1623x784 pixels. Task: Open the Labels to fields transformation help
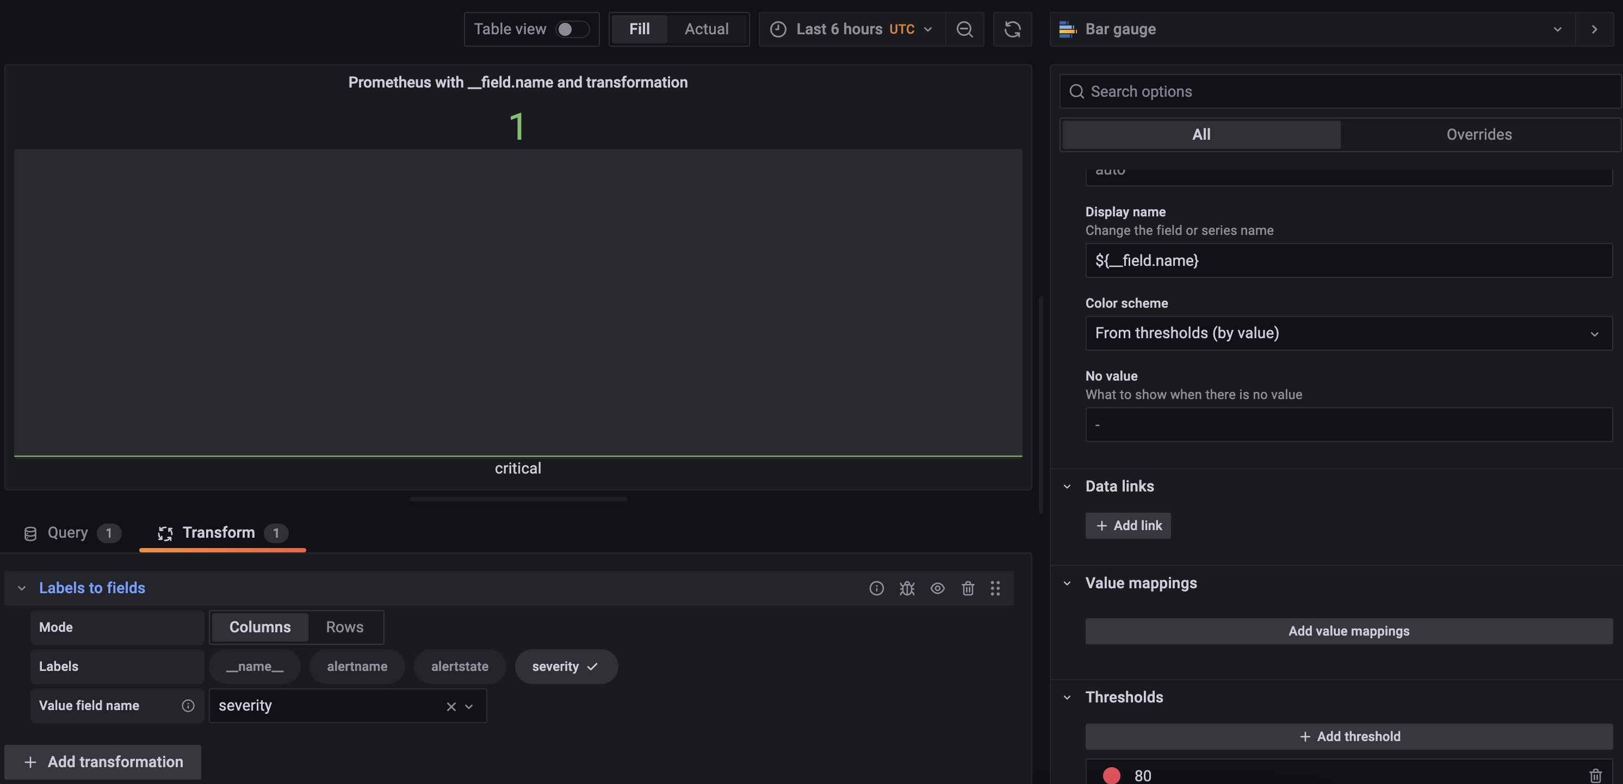876,588
